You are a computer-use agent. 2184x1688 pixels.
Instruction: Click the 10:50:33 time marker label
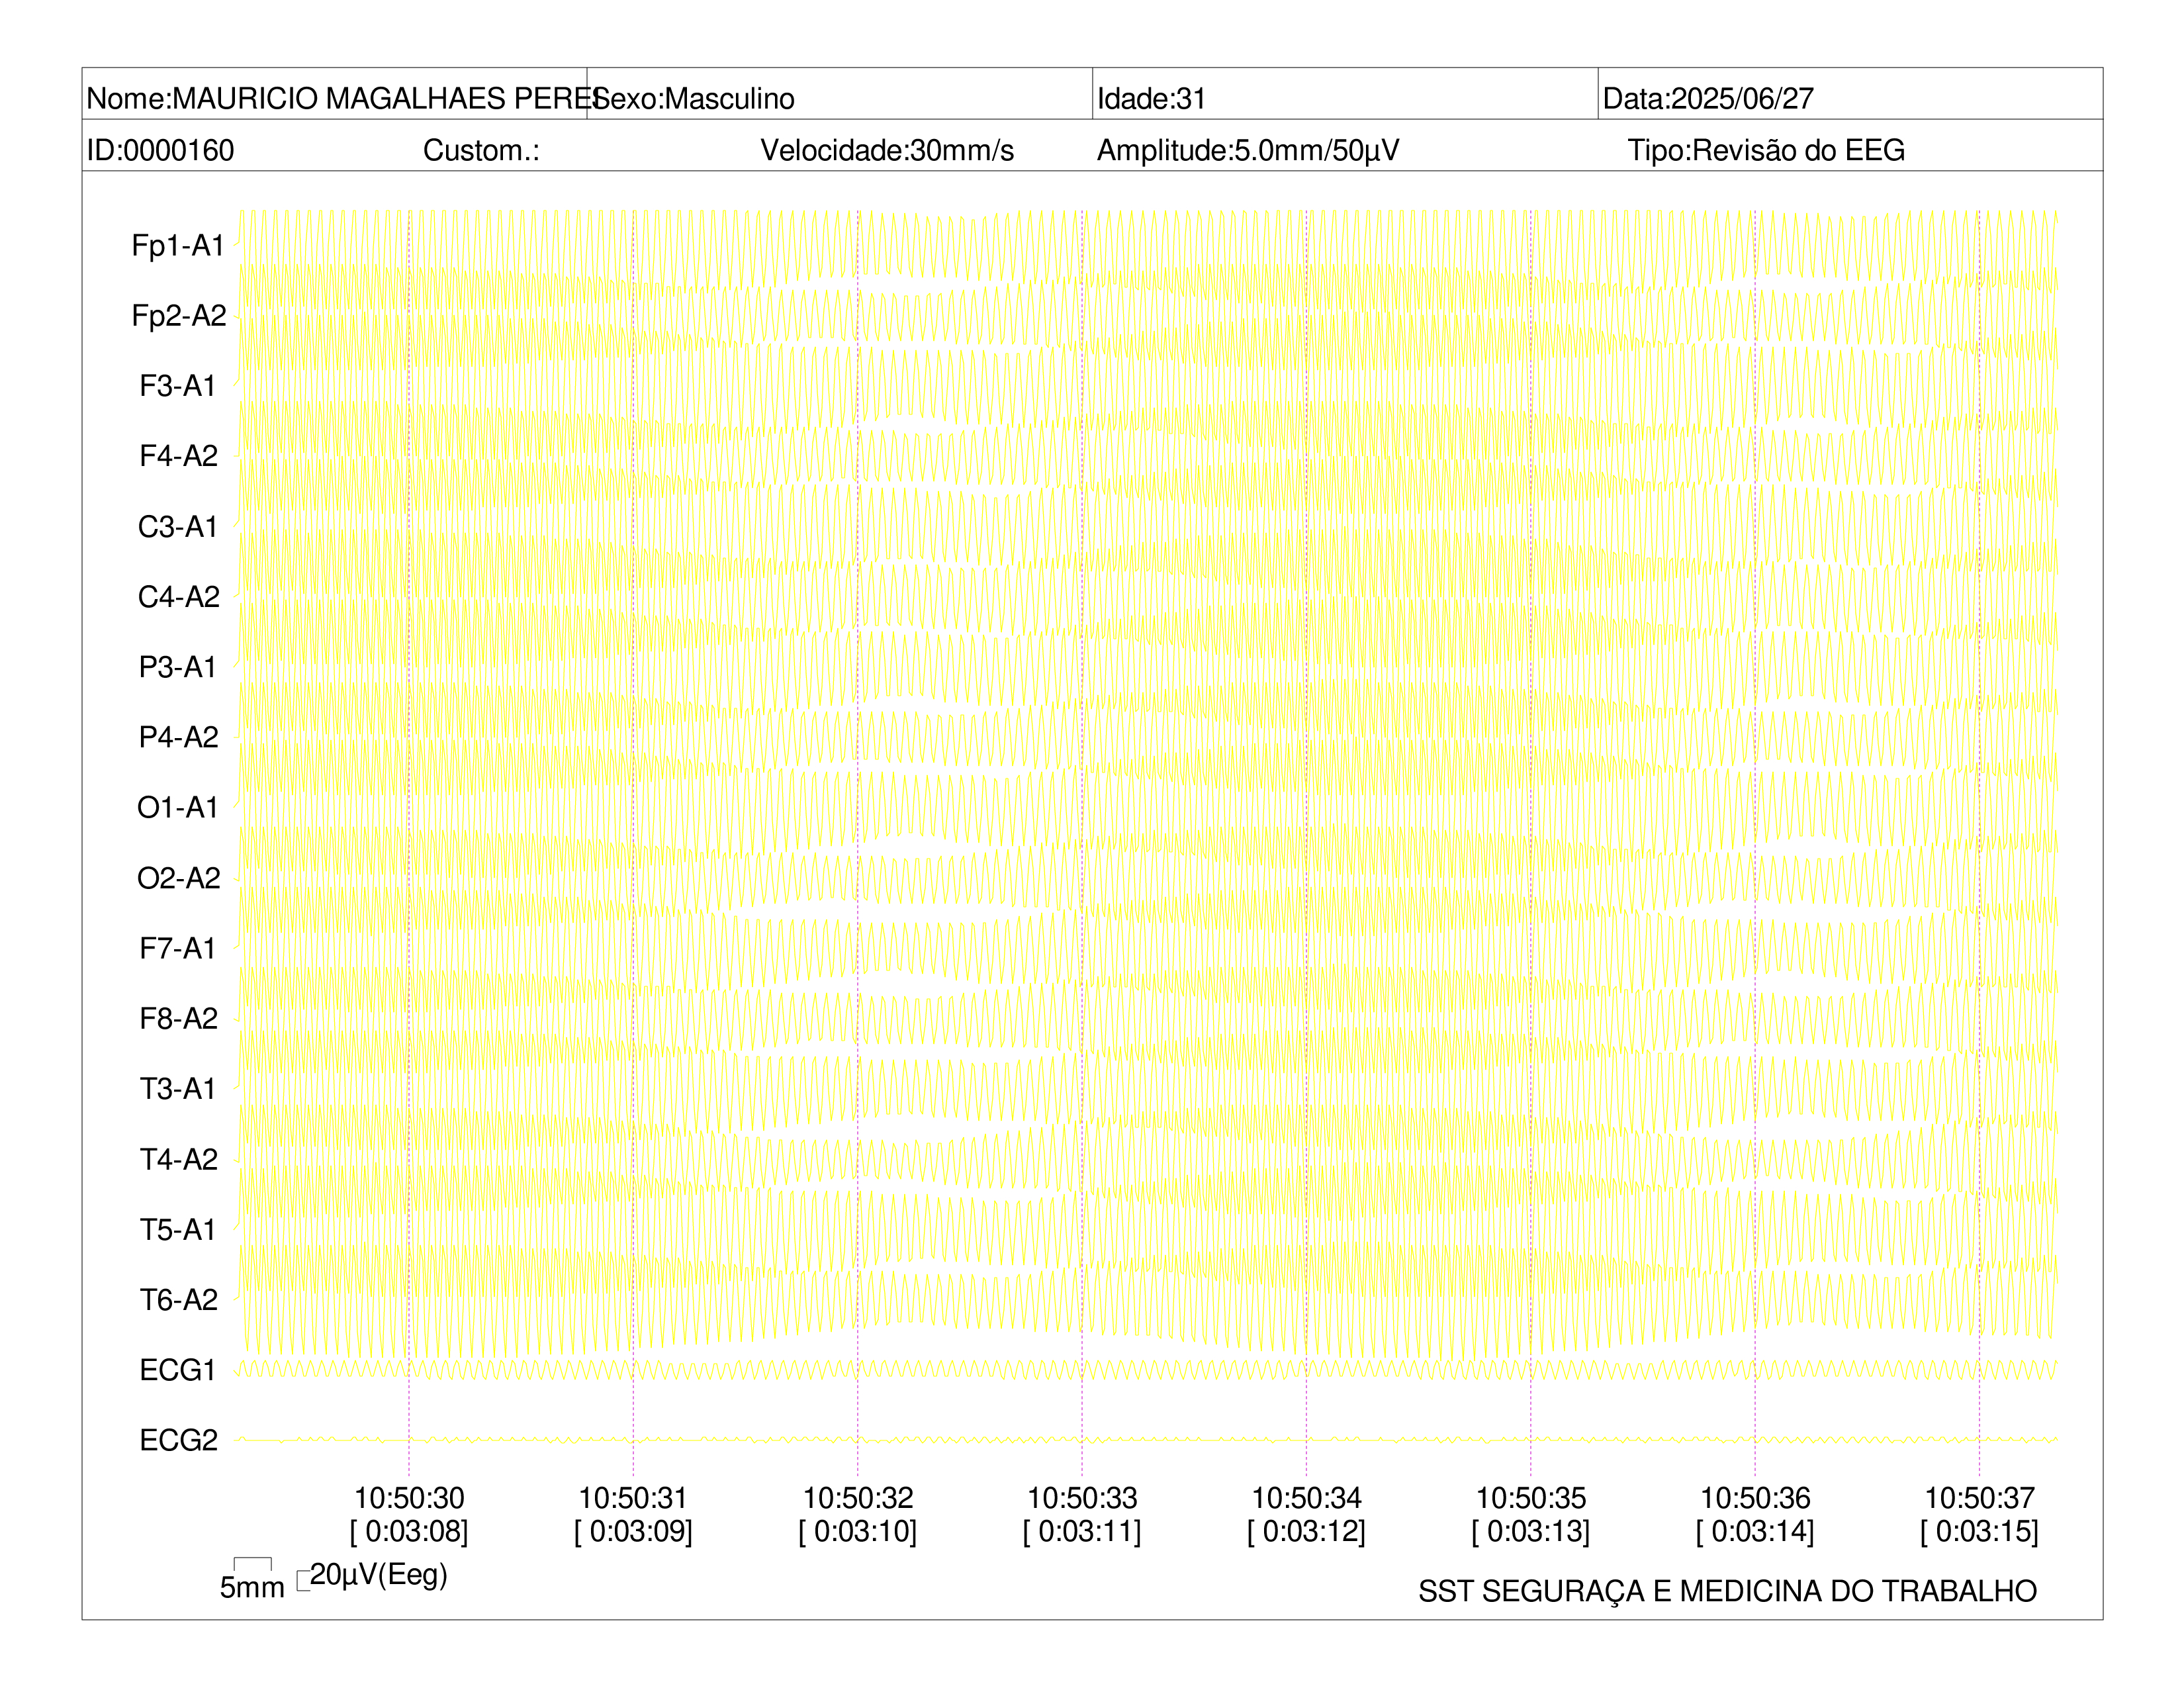pyautogui.click(x=1082, y=1498)
